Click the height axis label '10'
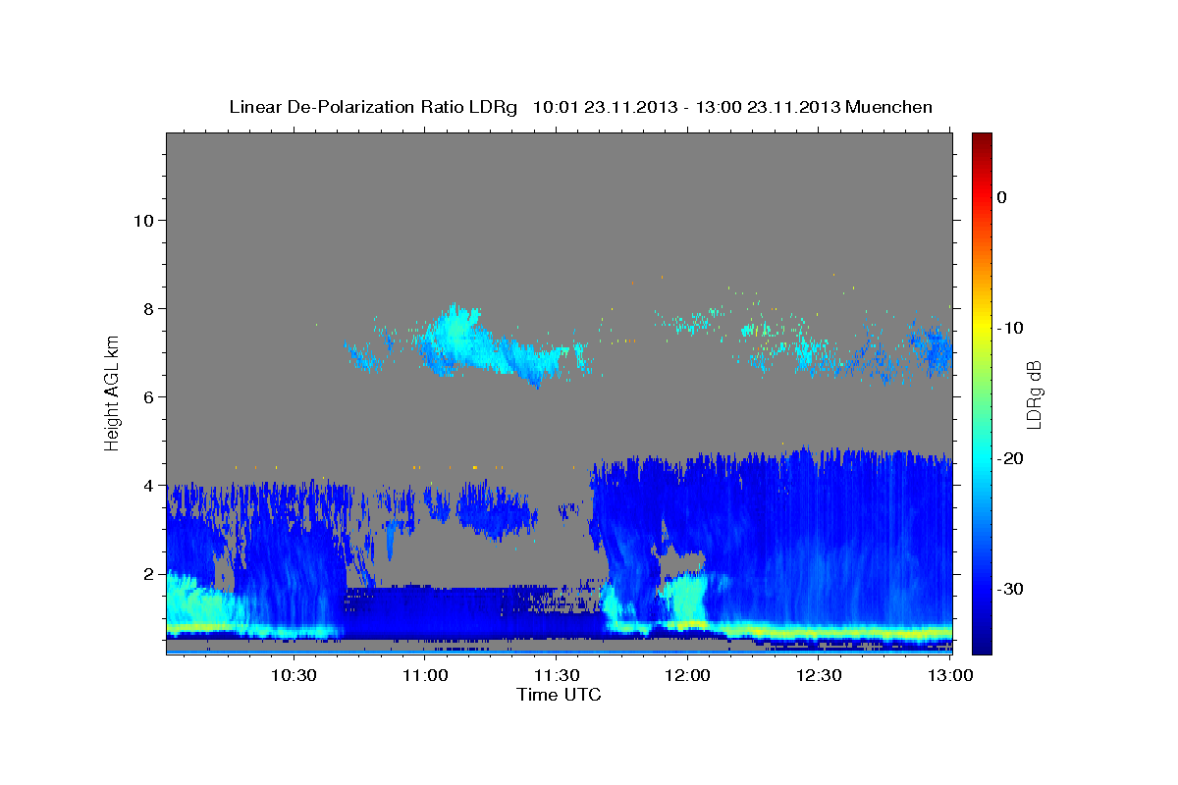 click(143, 221)
